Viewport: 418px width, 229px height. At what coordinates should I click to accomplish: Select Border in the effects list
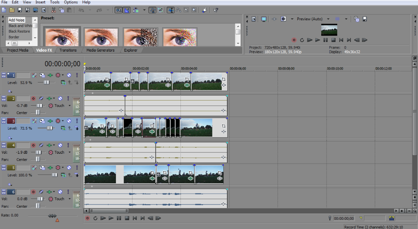tap(14, 37)
